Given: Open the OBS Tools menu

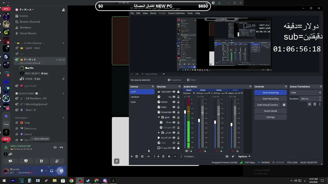Looking at the screenshot, I should (190, 13).
